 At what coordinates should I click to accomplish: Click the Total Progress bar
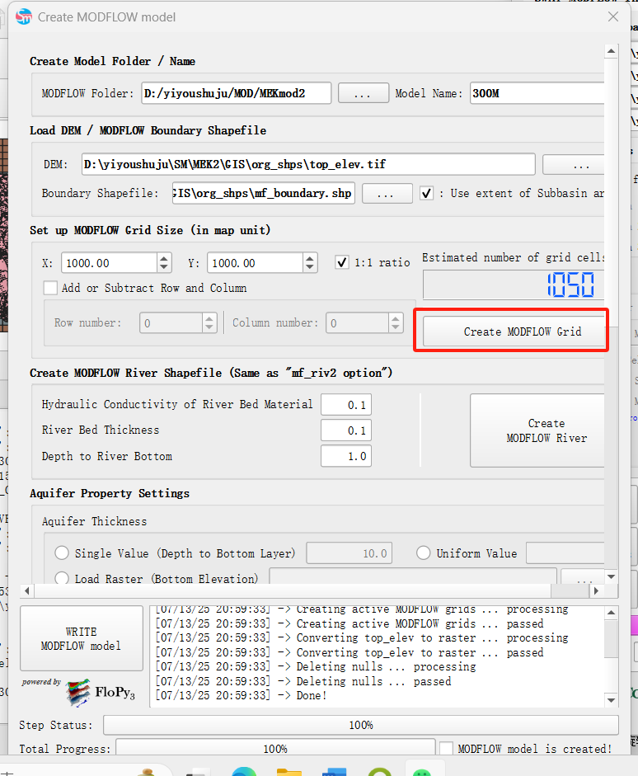[275, 748]
